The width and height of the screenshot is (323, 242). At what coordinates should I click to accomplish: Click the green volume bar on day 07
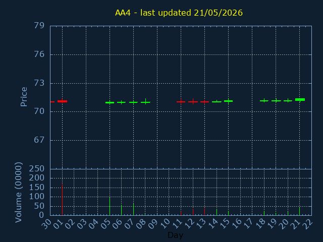point(133,209)
